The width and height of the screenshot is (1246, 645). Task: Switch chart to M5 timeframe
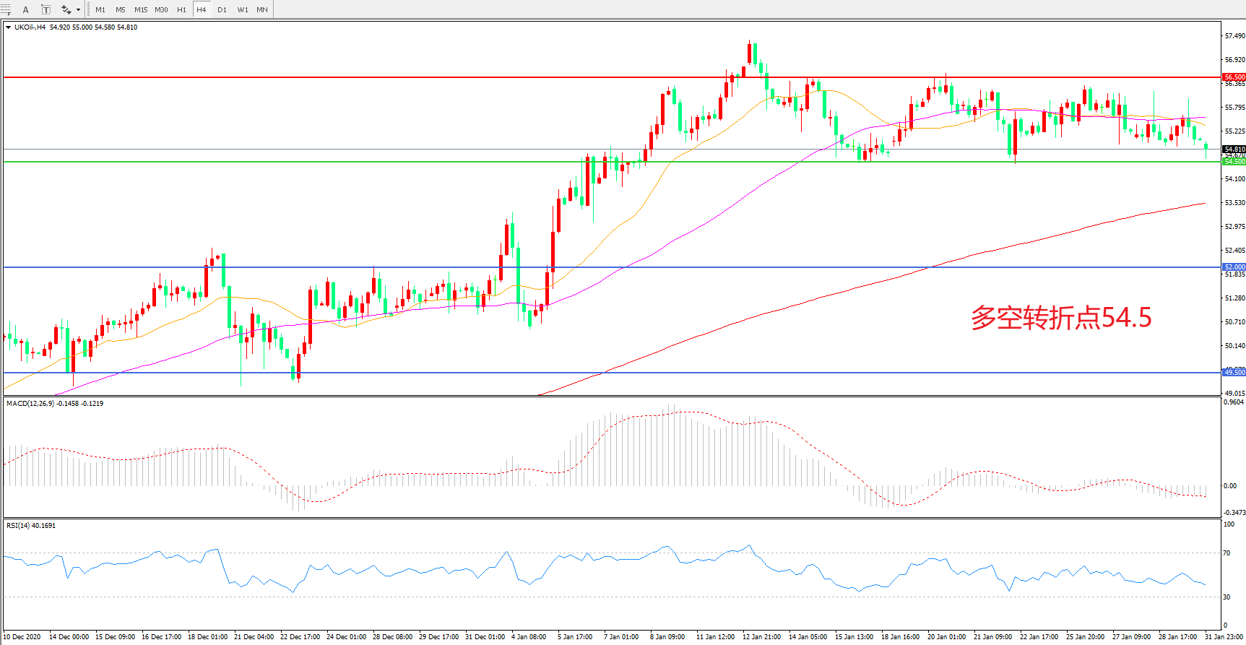click(x=120, y=9)
